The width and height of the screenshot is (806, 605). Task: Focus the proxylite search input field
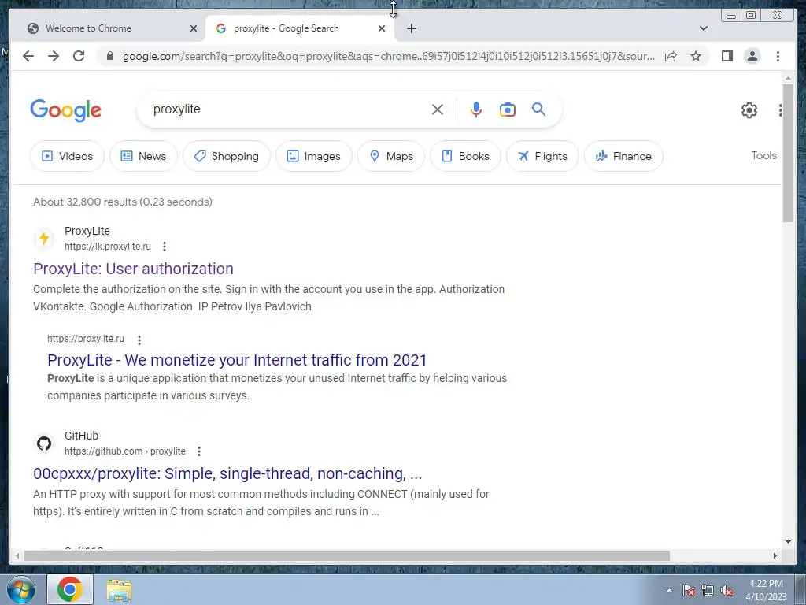pos(288,109)
